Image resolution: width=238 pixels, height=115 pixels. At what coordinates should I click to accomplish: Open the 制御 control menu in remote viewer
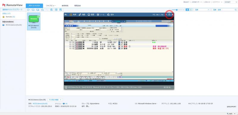click(x=73, y=15)
